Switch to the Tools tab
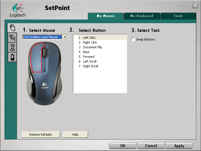Screen dimensions: 201x151 click(x=178, y=16)
